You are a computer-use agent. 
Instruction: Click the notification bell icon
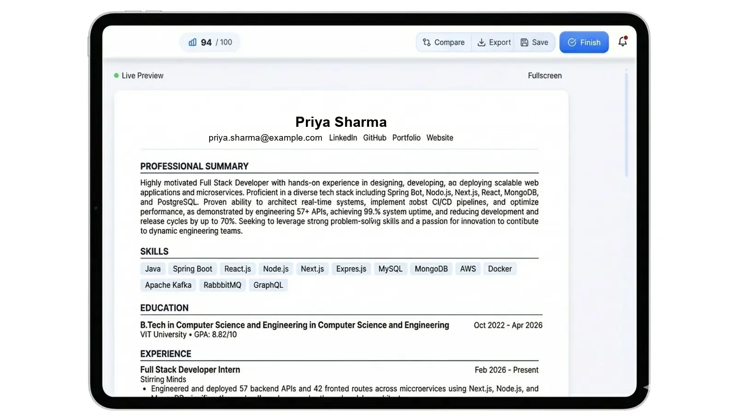click(623, 41)
